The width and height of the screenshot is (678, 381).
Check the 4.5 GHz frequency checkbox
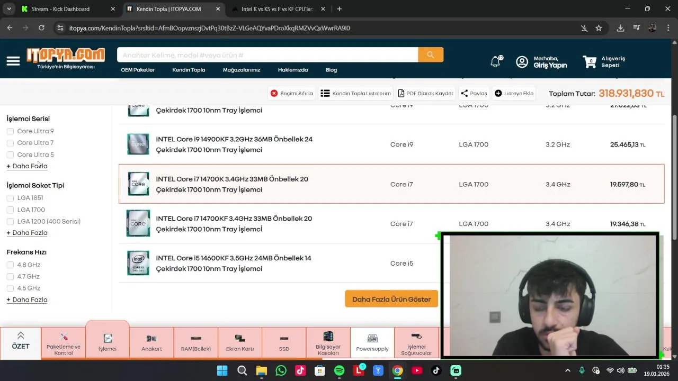pos(10,288)
